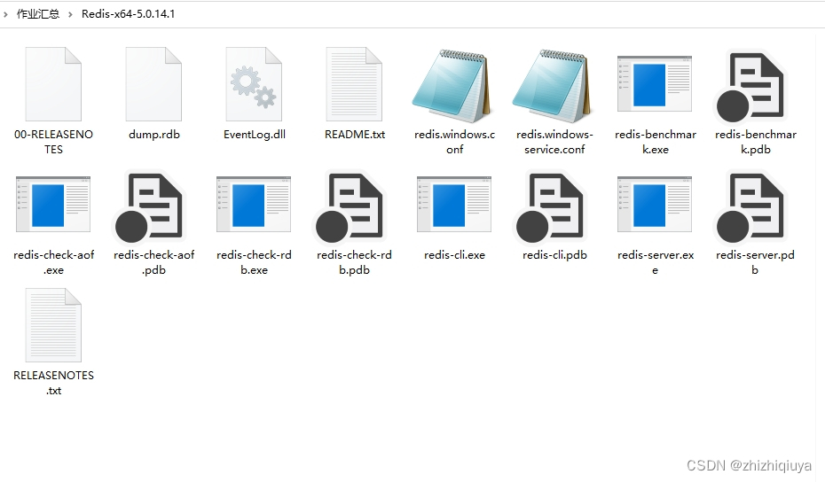Select the EventLog.dll gear icon
Screen dimensions: 825x482
click(x=254, y=84)
